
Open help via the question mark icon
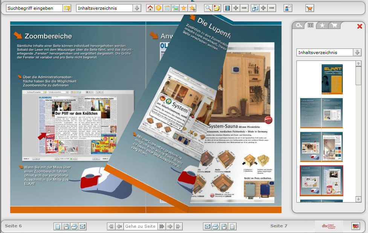pos(159,8)
